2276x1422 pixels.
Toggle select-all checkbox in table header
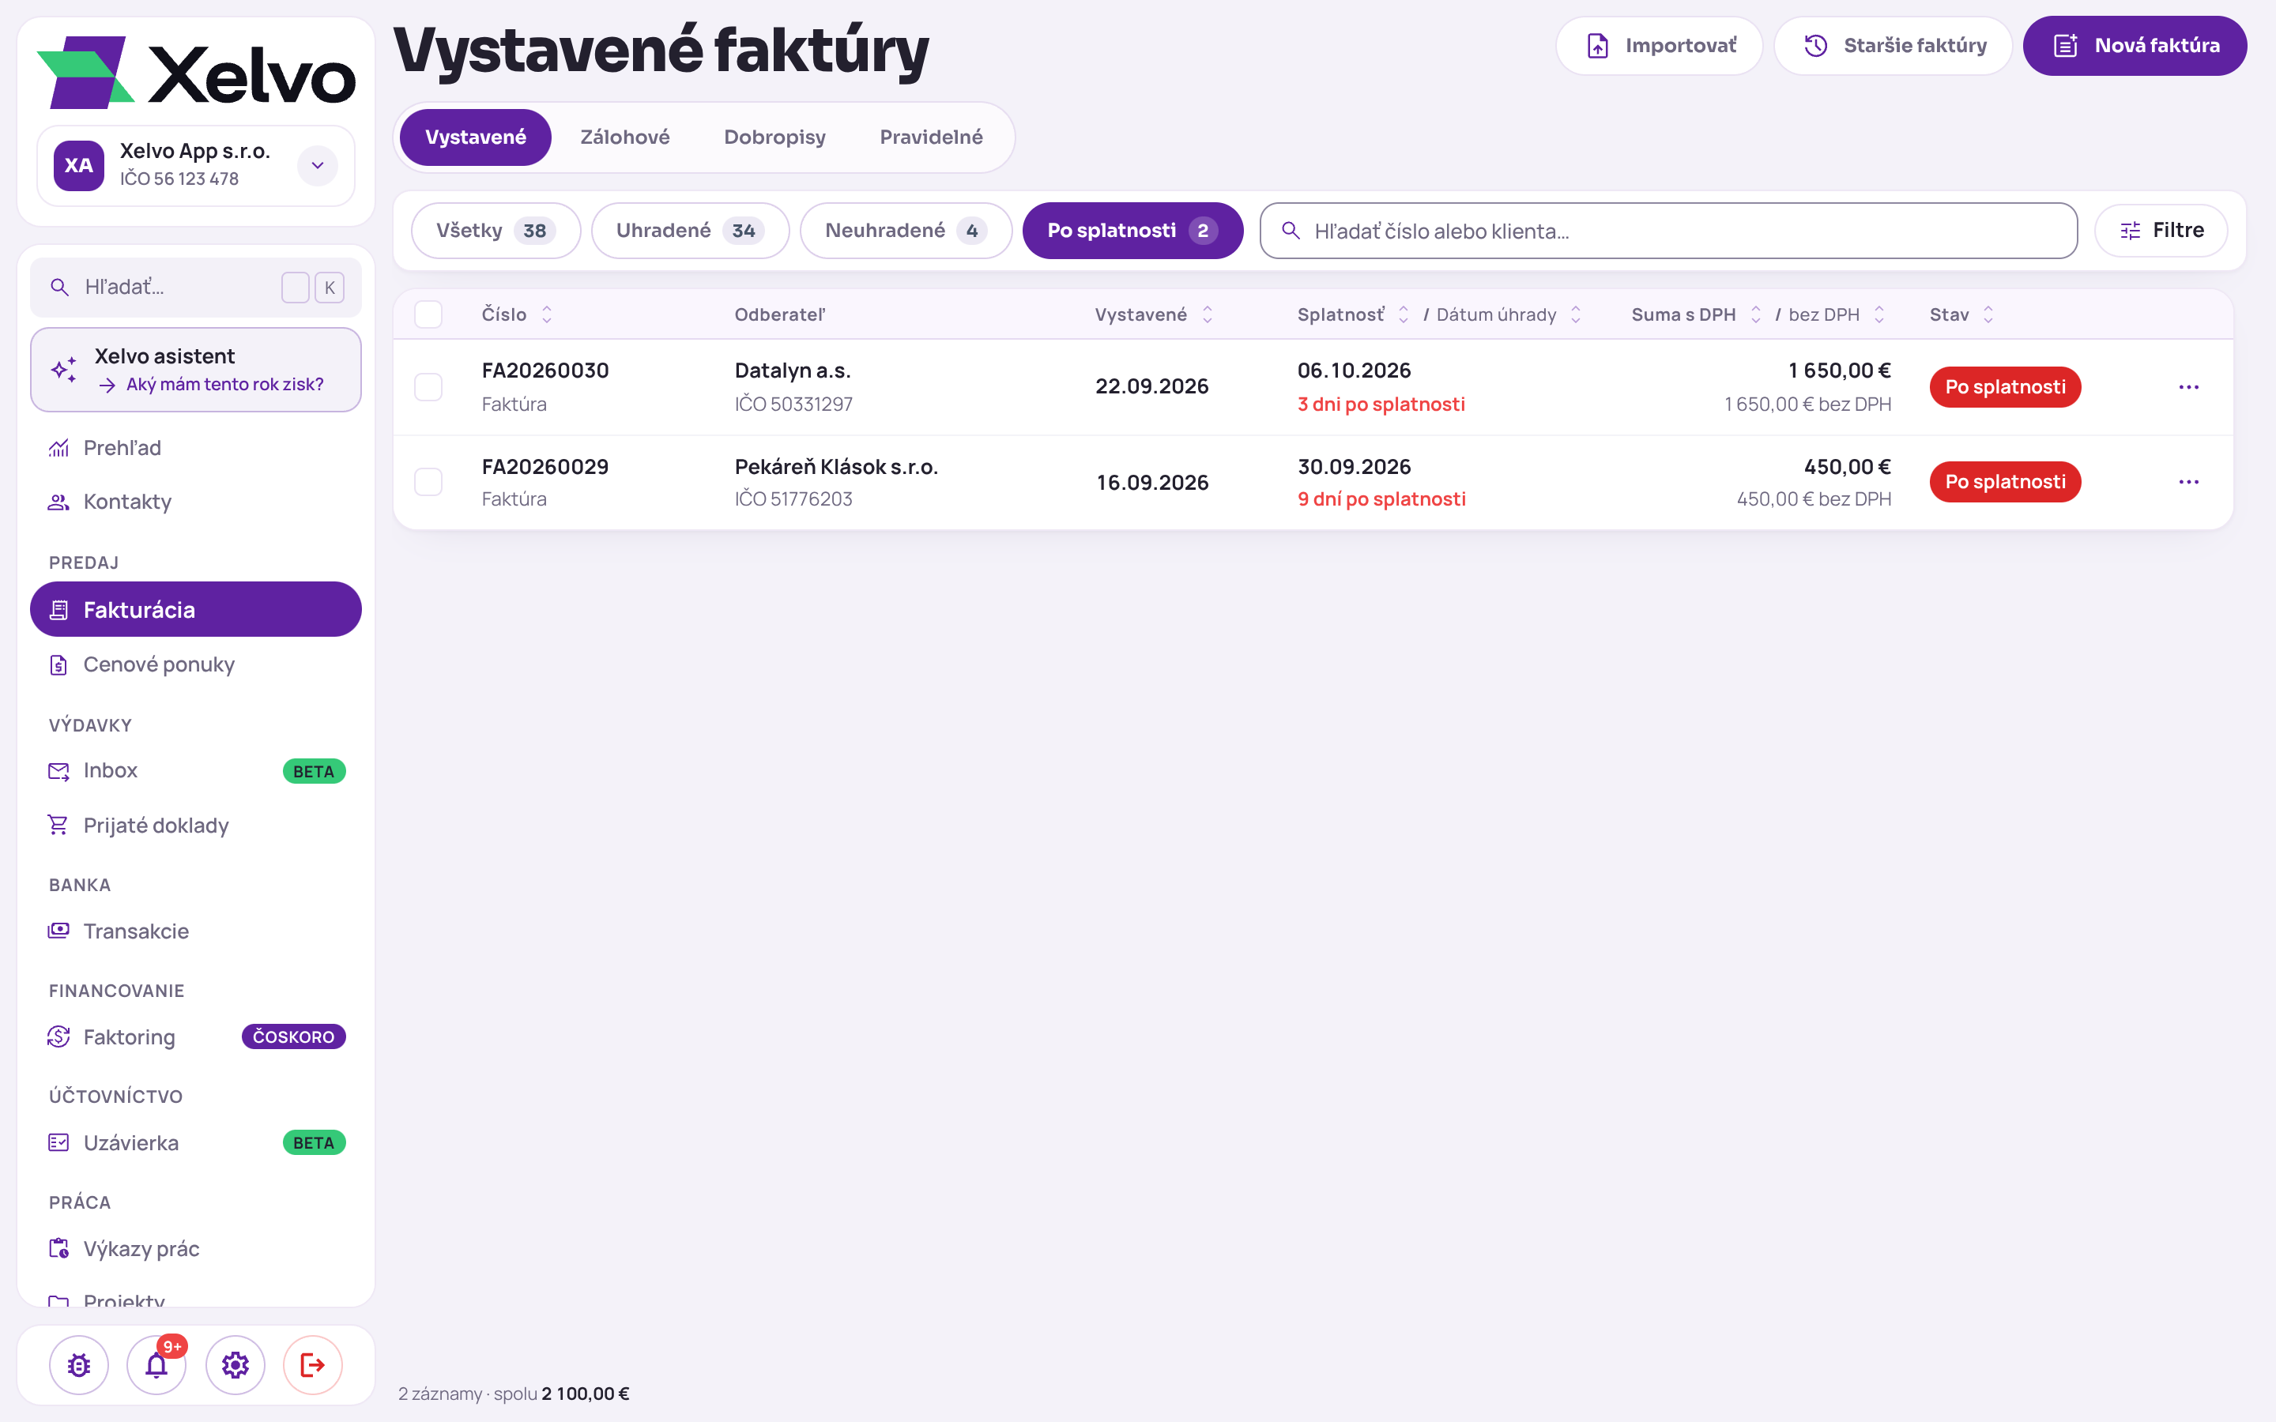(428, 314)
